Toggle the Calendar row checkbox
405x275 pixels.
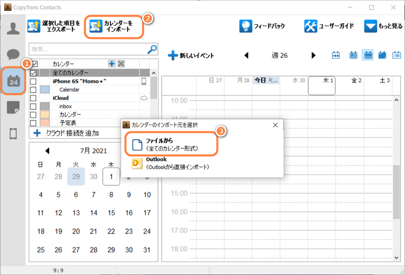[x=33, y=90]
